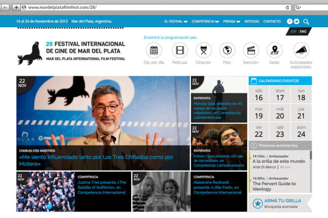Click the crowd photo thumbnail
This screenshot has width=328, height=218.
(45, 191)
